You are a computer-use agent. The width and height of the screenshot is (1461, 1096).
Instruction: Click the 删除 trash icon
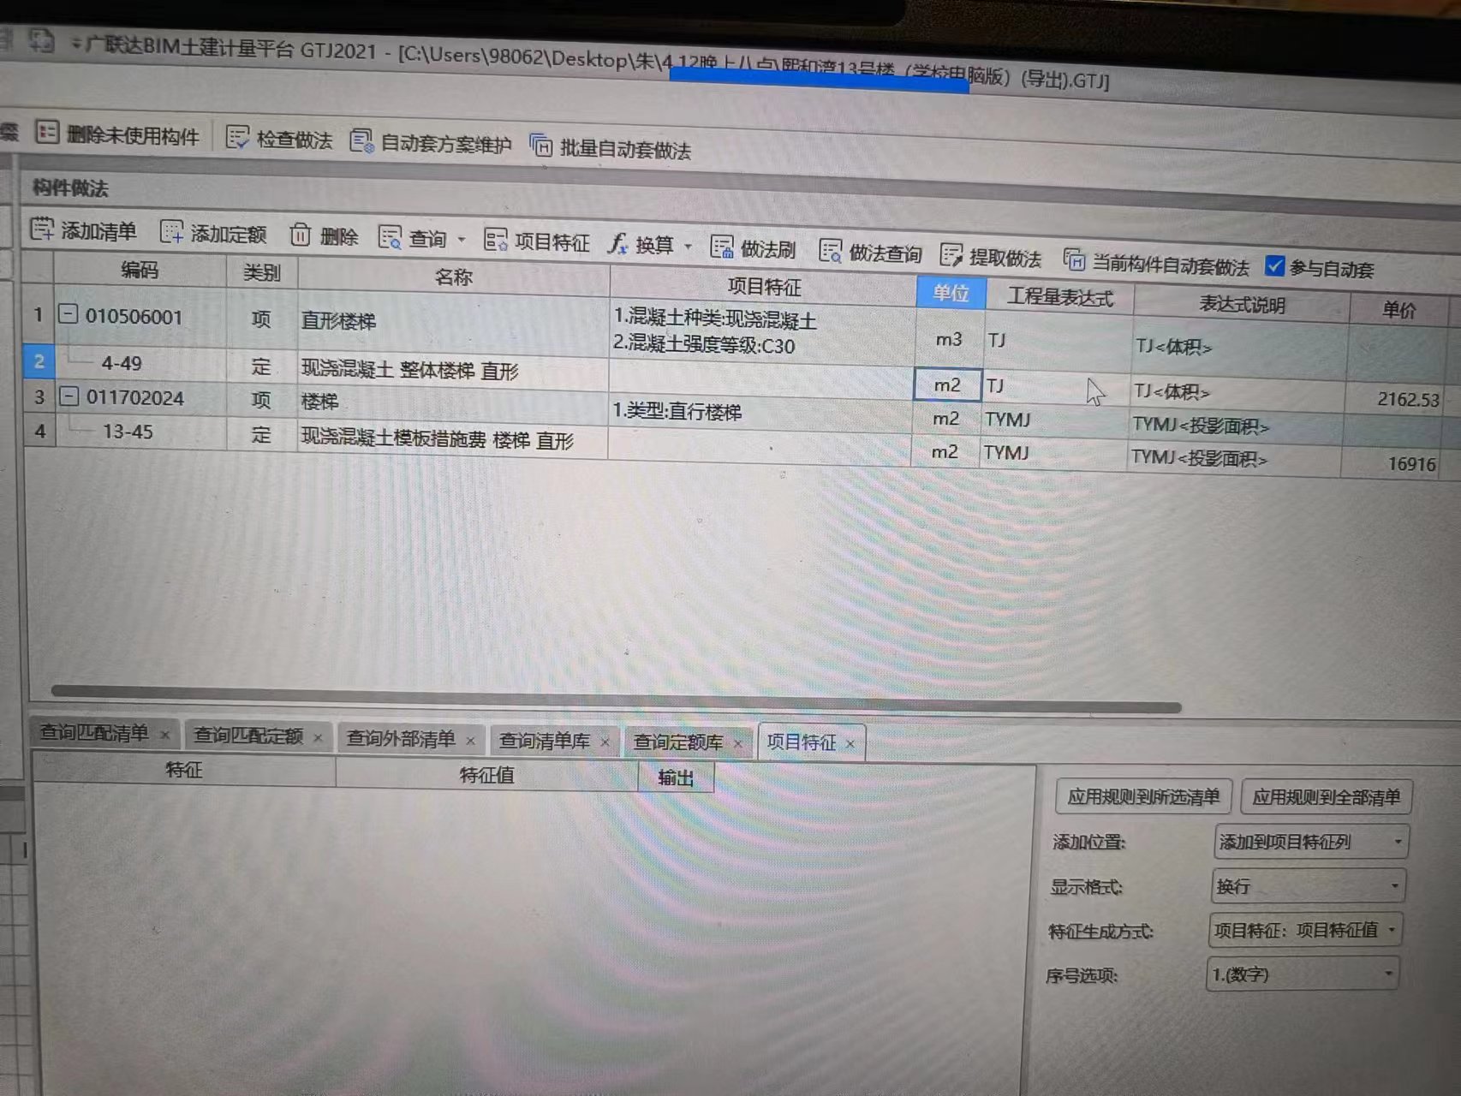[300, 235]
